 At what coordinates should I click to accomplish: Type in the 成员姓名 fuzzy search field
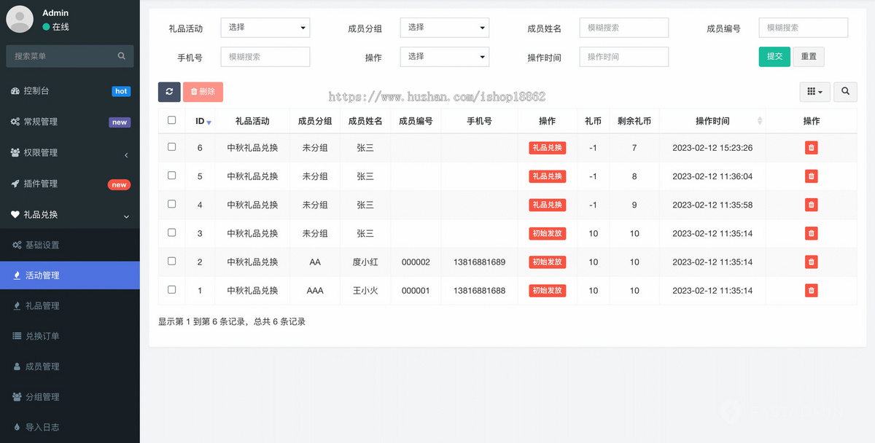623,27
